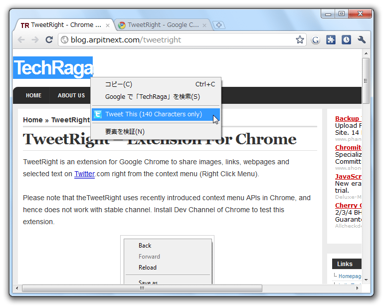Click the globe site icon in address bar
The image size is (385, 308).
(64, 39)
